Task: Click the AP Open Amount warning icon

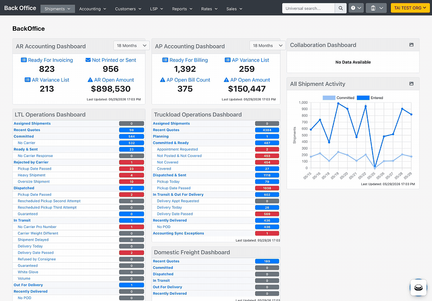Action: click(226, 80)
